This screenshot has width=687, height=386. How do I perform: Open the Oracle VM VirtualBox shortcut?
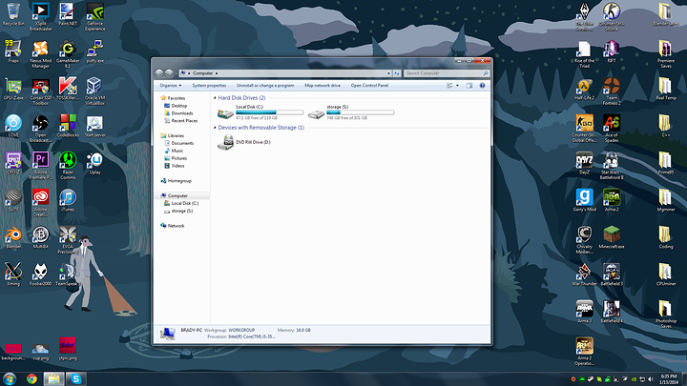click(x=94, y=86)
